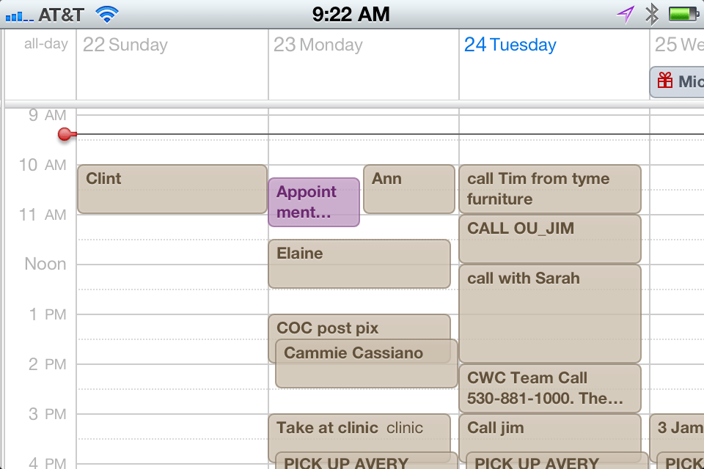Tap the battery indicator icon
The image size is (704, 469).
(x=683, y=15)
